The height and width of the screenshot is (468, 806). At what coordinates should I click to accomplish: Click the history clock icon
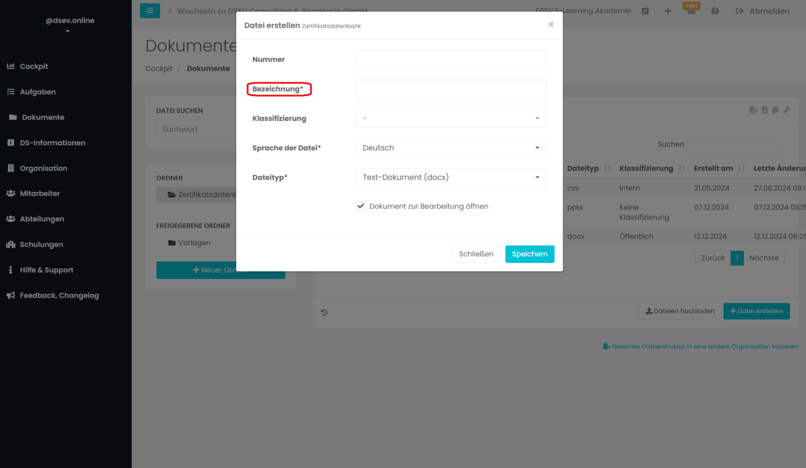point(324,312)
